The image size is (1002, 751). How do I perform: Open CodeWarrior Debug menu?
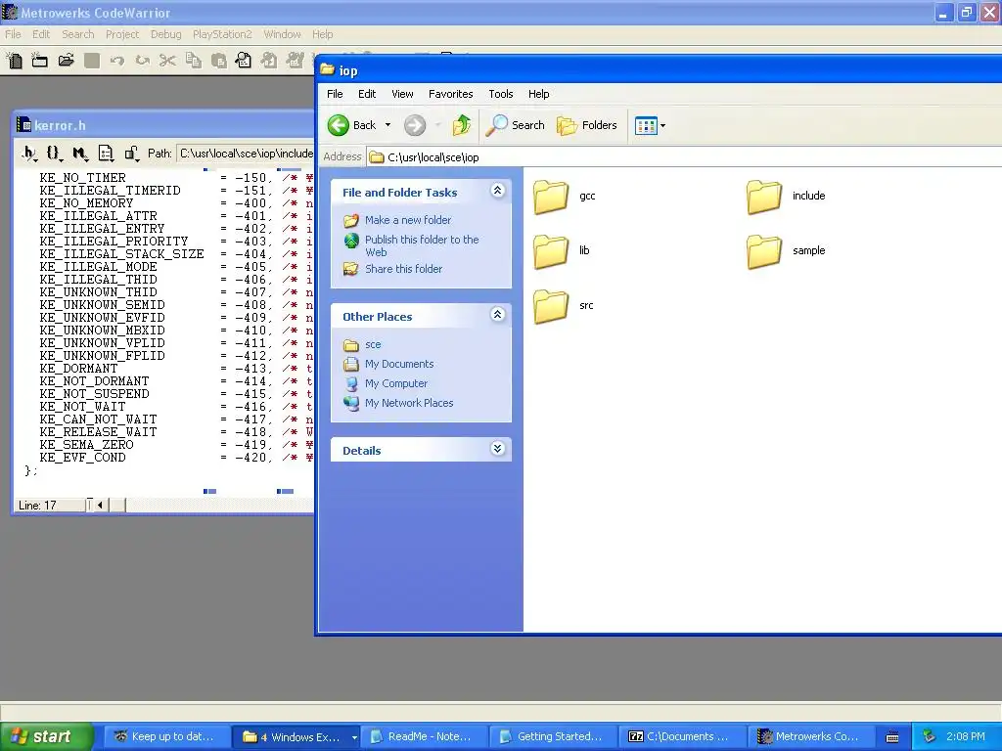[x=166, y=34]
